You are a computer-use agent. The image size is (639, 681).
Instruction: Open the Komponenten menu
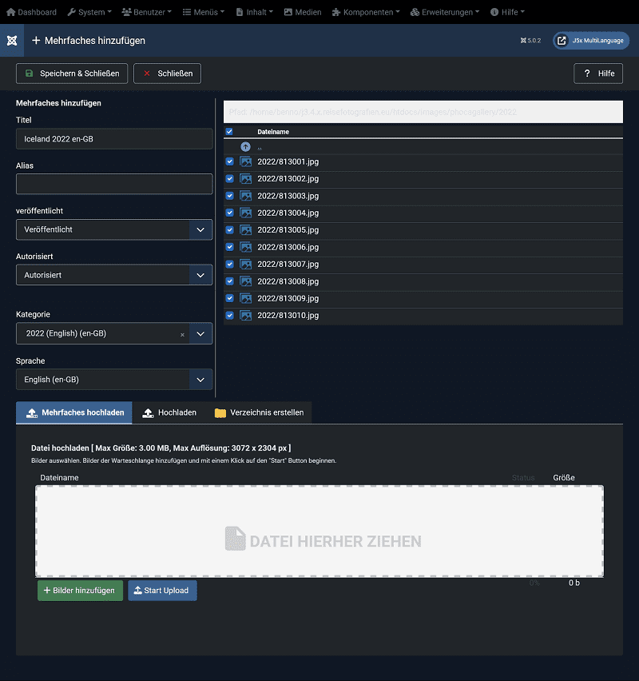coord(367,12)
